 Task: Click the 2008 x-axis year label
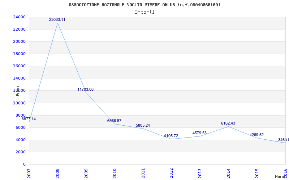(58, 174)
